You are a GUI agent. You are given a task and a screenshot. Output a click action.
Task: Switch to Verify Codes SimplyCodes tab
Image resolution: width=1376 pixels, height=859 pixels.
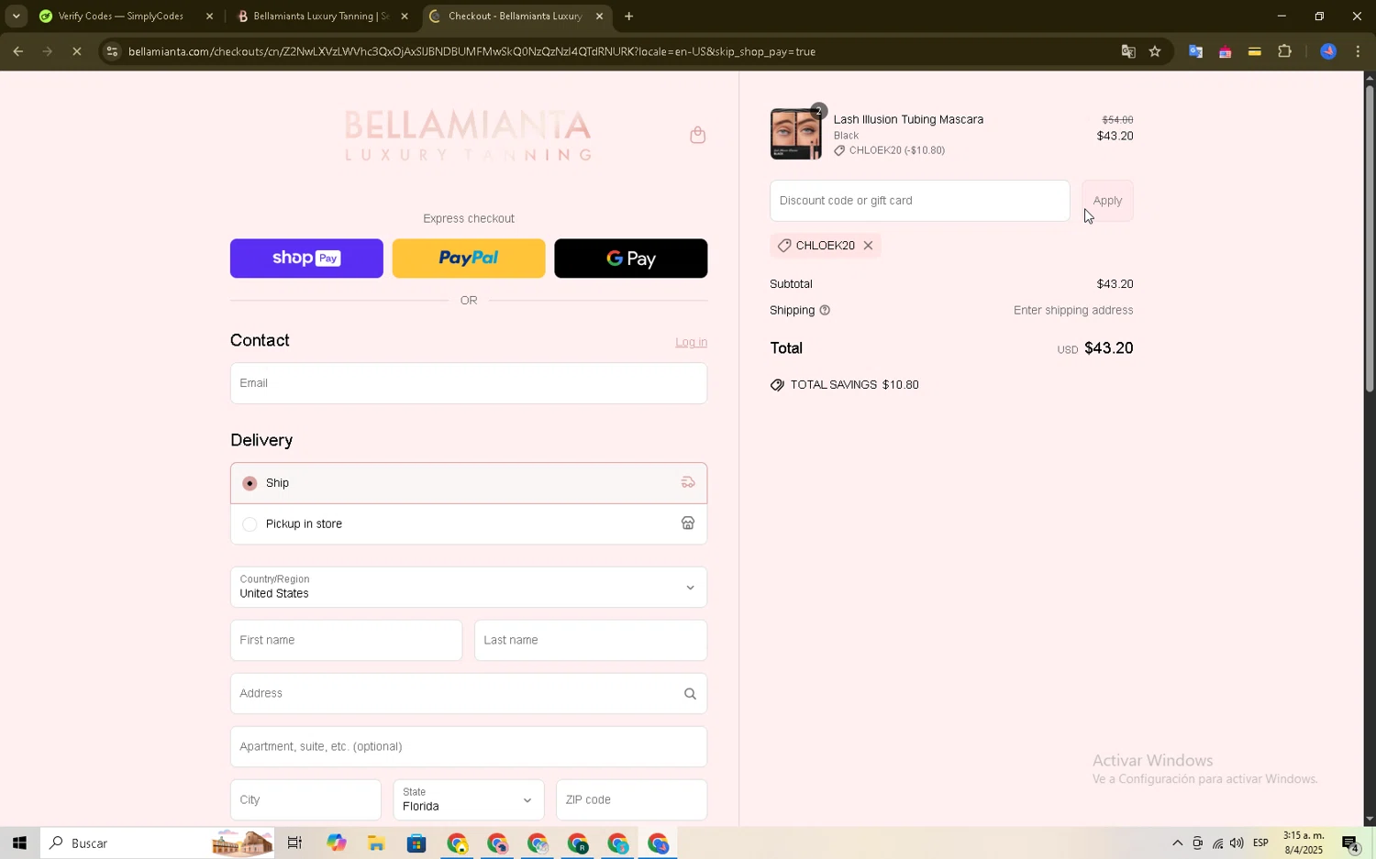(x=119, y=16)
